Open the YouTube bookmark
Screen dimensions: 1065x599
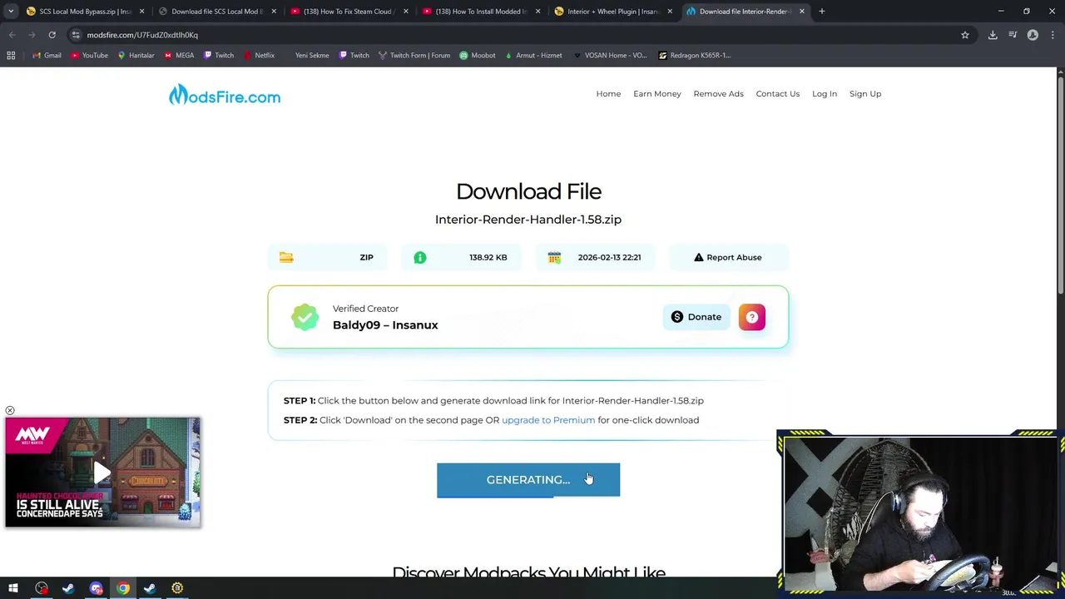[x=89, y=56]
